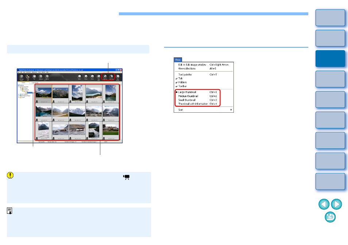This screenshot has width=348, height=245.
Task: Select the portrait cloudy sky thumbnail
Action: 77,94
